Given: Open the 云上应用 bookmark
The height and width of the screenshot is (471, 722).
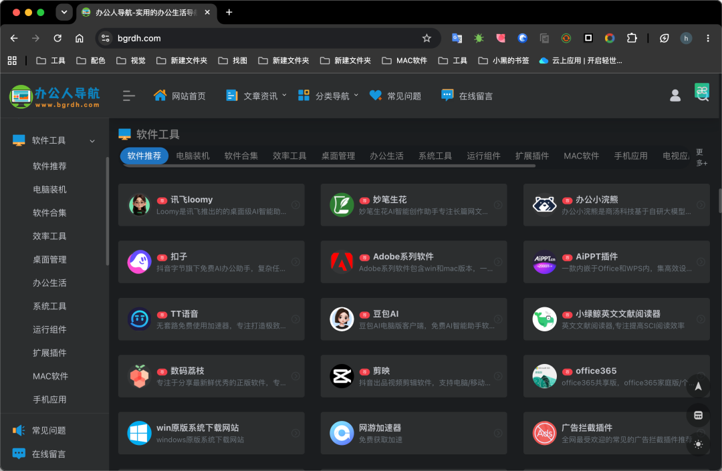Looking at the screenshot, I should (x=581, y=61).
